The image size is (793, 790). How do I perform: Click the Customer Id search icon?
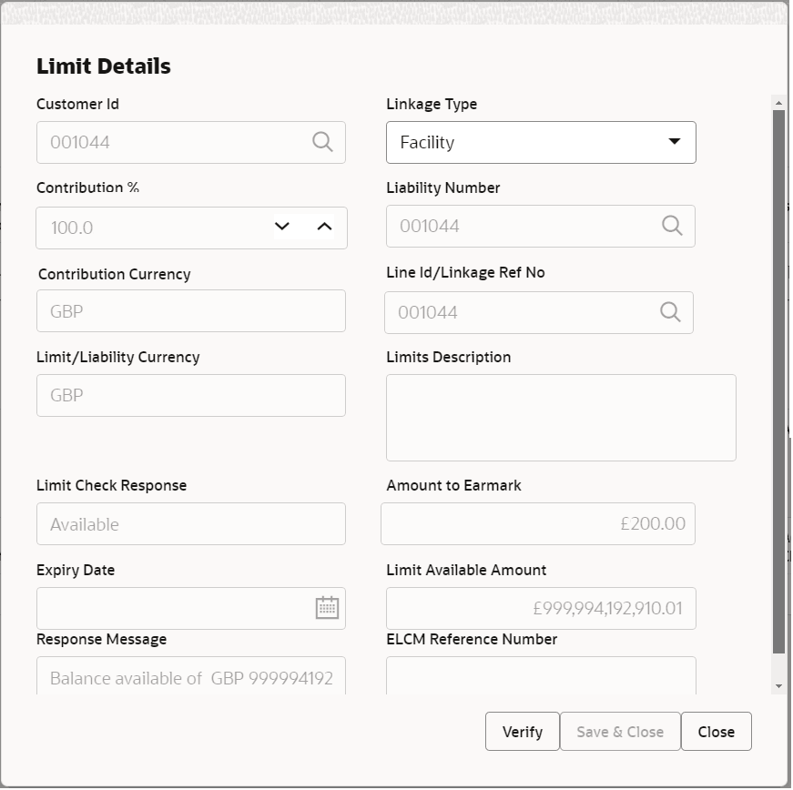[321, 142]
